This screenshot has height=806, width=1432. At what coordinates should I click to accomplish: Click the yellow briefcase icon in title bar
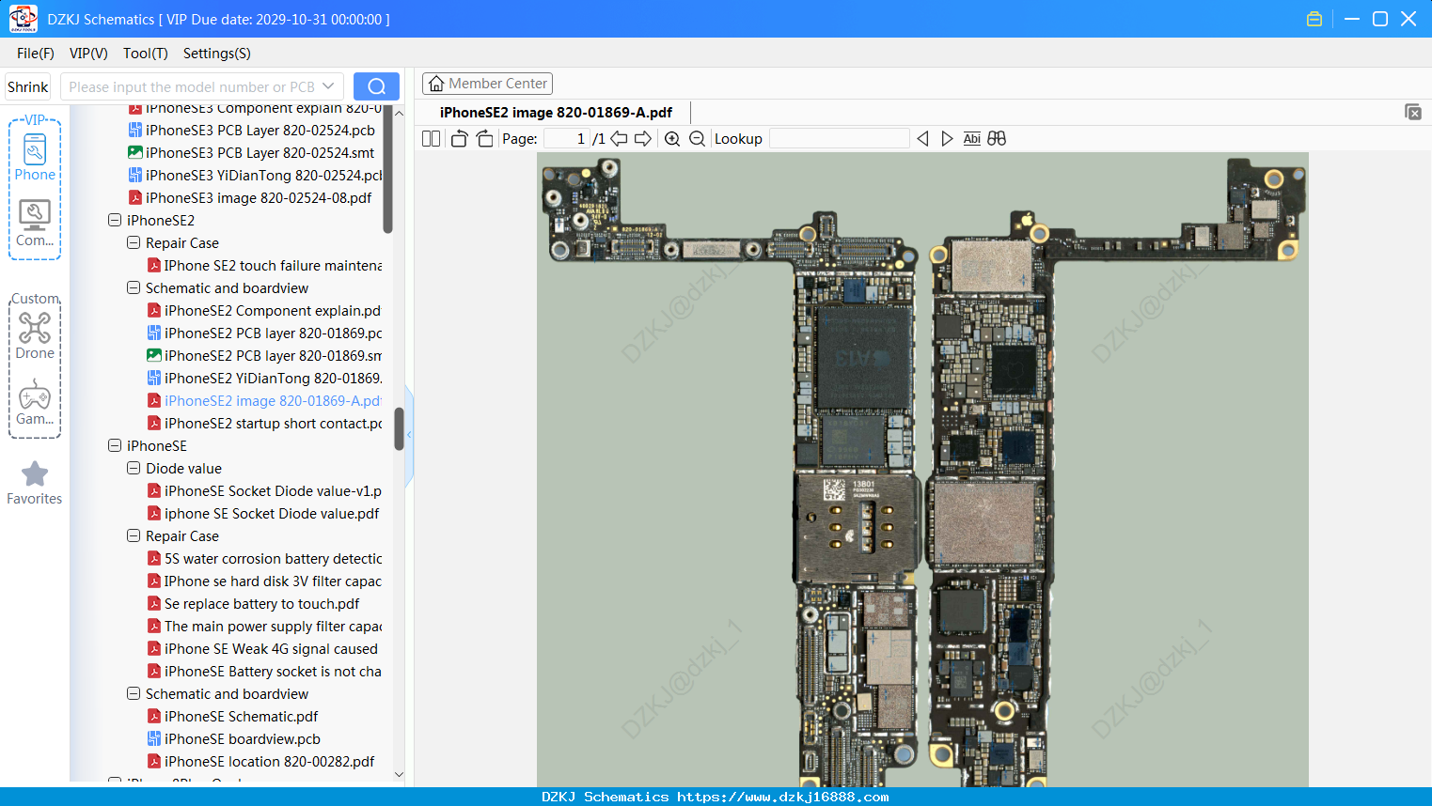(x=1314, y=19)
